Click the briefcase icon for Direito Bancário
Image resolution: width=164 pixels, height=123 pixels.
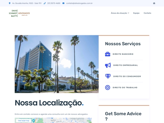108,54
